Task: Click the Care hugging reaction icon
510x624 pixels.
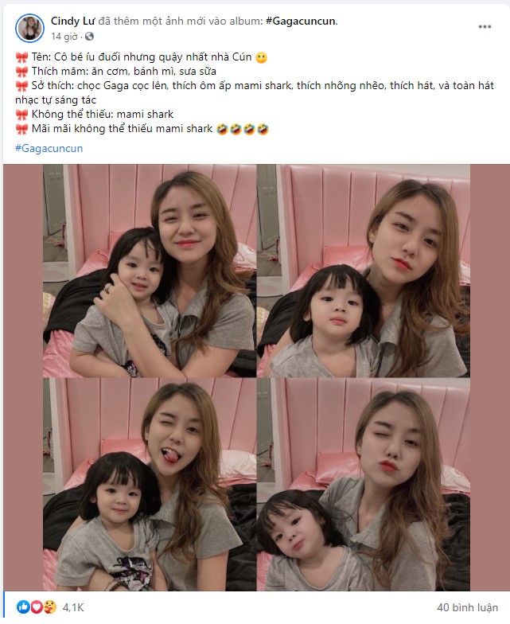Action: coord(49,606)
